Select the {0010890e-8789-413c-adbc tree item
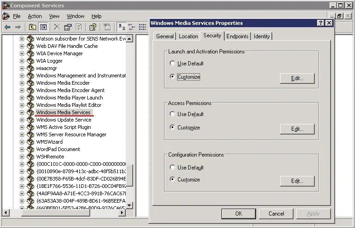The image size is (355, 228). coord(81,171)
